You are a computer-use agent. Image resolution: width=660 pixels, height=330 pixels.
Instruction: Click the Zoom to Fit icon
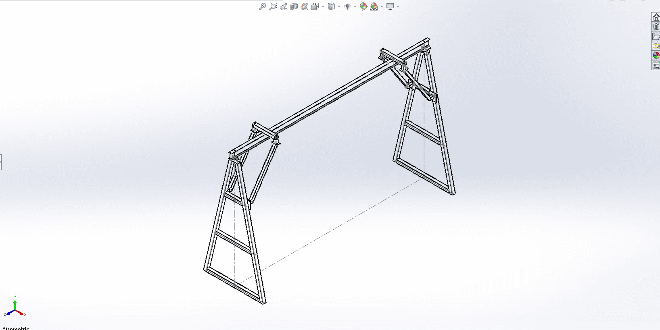263,6
